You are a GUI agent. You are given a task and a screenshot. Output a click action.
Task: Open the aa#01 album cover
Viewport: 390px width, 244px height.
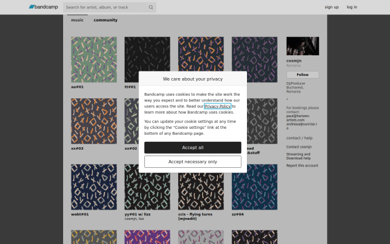[94, 59]
